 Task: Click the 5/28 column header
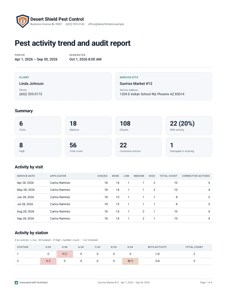click(65, 247)
